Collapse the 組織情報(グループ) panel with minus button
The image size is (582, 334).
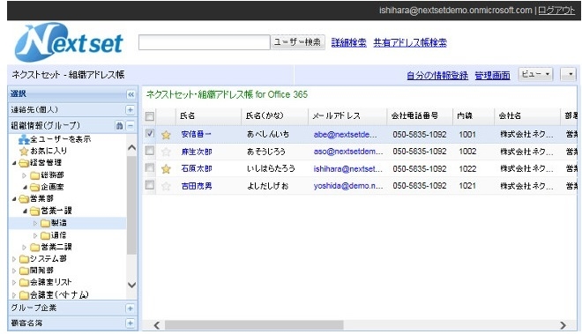pyautogui.click(x=131, y=126)
